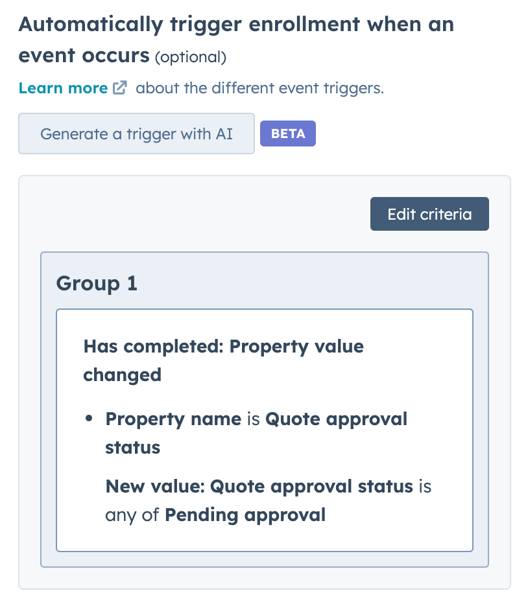Click the external link icon beside Learn more
The height and width of the screenshot is (604, 528).
pos(119,88)
